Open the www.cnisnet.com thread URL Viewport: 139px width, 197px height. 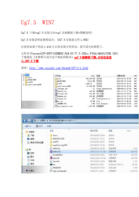59,68
